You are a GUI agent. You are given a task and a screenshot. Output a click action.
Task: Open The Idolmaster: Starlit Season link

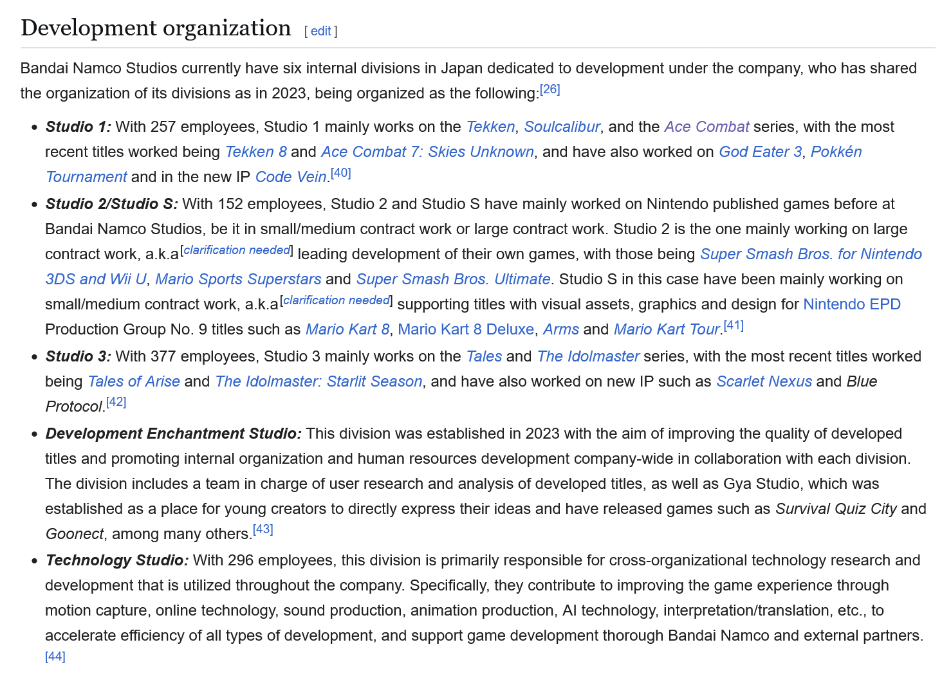point(319,381)
